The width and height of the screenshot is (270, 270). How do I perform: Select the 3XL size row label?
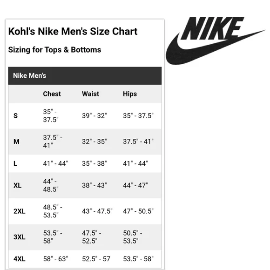point(19,237)
